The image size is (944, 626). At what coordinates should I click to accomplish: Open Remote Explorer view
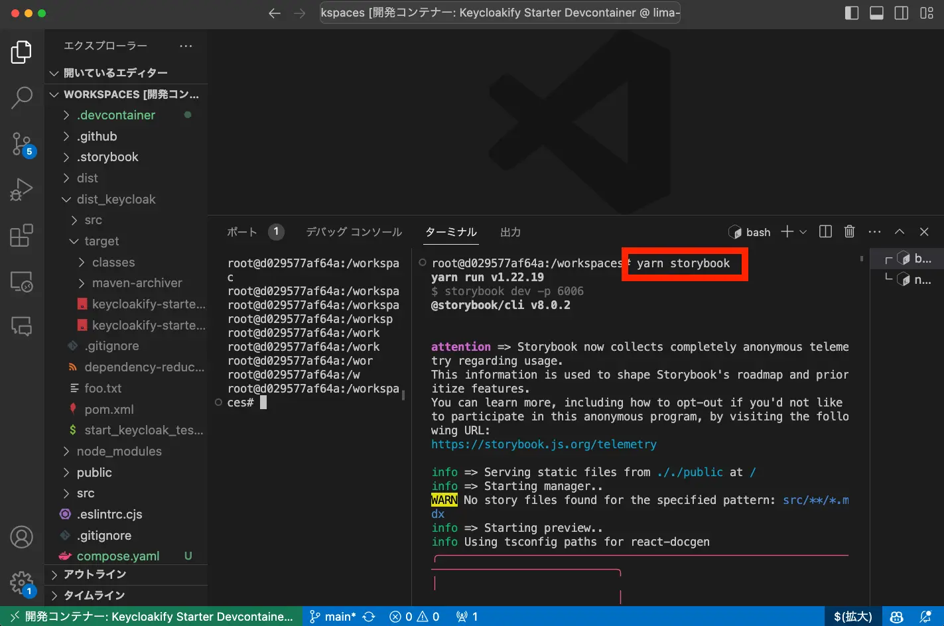21,282
